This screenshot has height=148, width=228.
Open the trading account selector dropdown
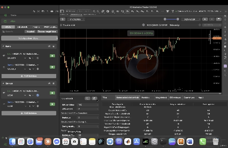[x=199, y=11]
